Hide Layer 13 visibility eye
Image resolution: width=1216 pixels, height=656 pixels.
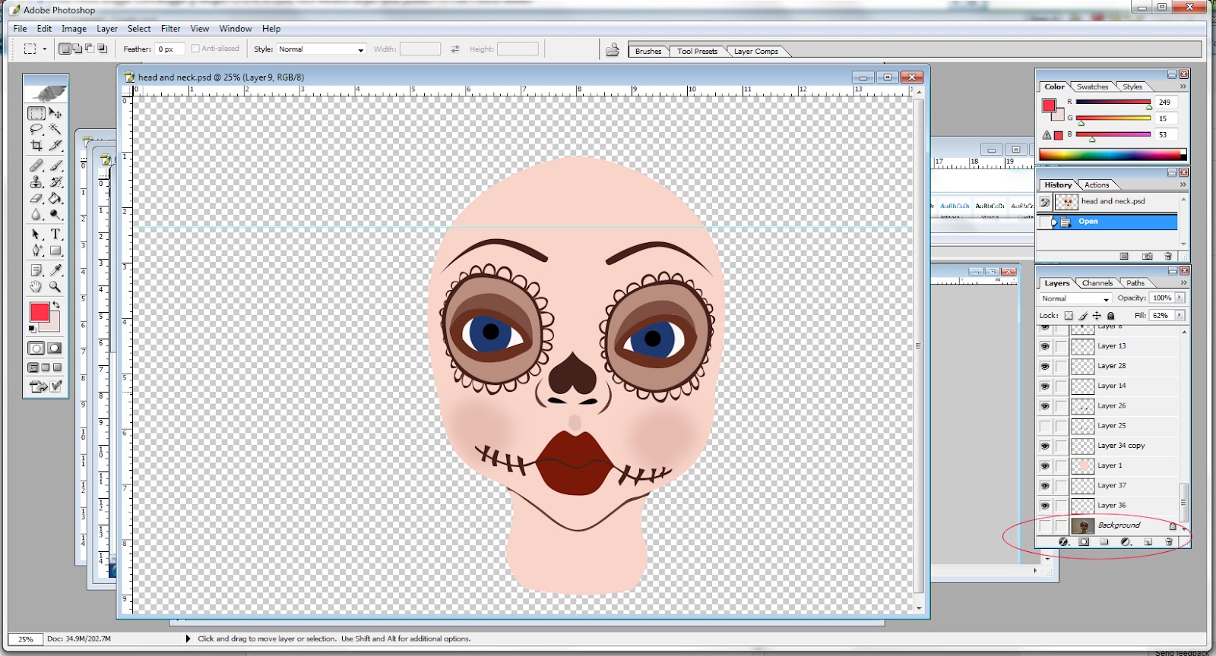1045,346
